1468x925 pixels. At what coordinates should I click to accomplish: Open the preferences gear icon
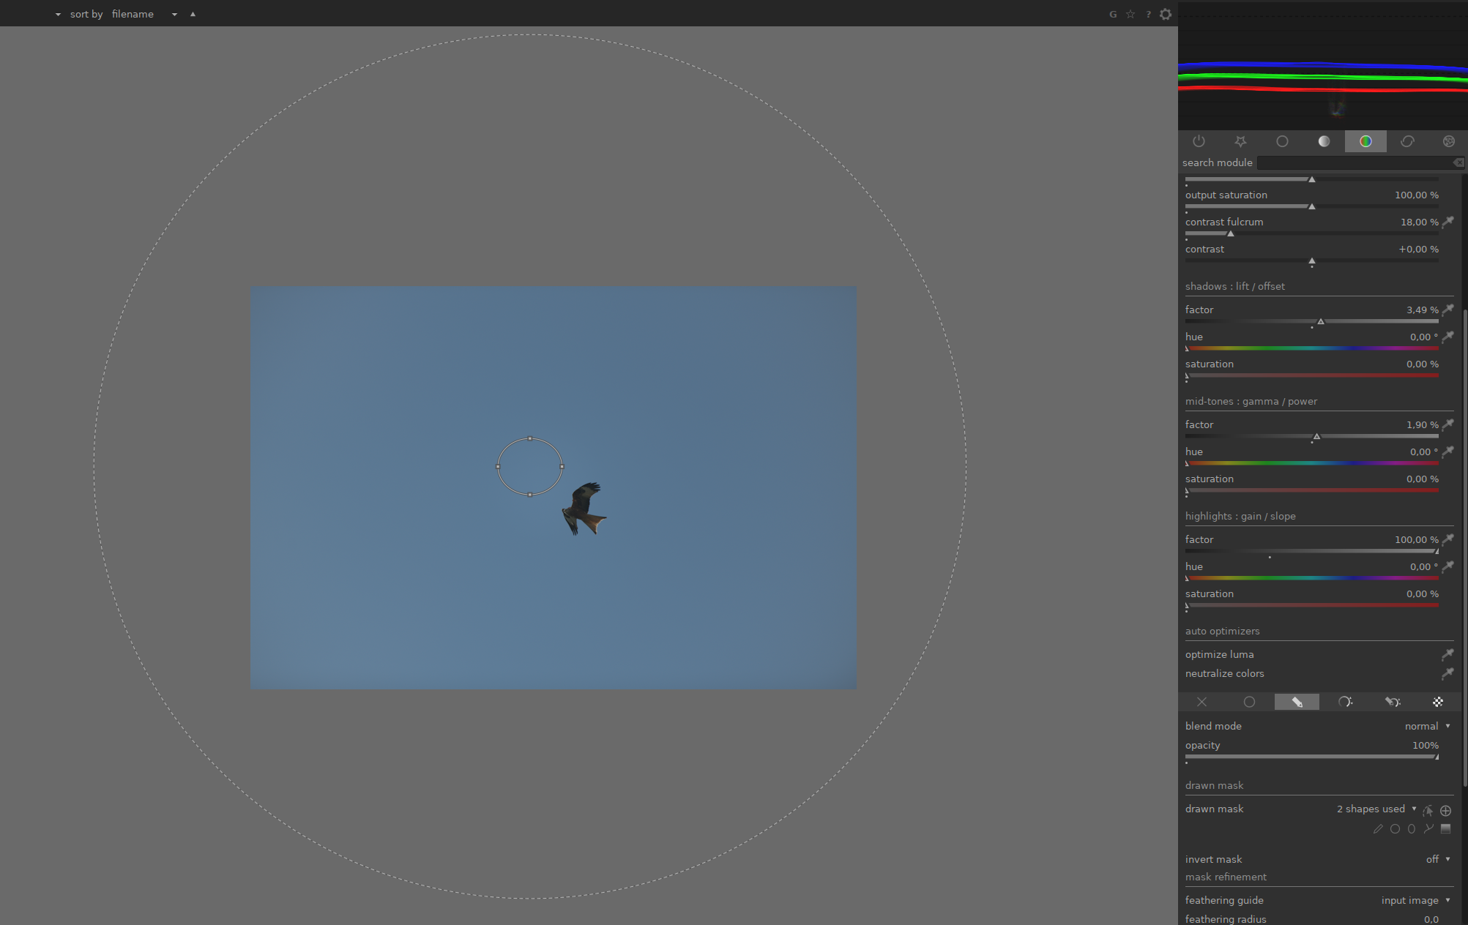(x=1166, y=14)
